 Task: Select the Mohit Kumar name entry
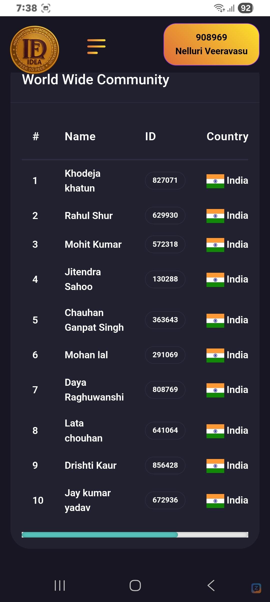click(93, 244)
